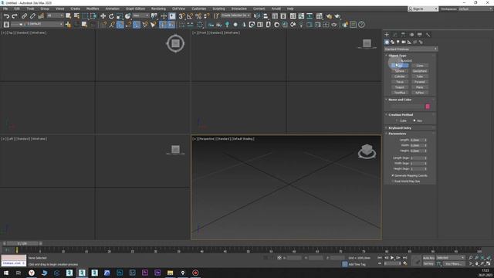Open the Sign In account dropdown
Viewport: 494px width, 278px height.
tap(423, 8)
